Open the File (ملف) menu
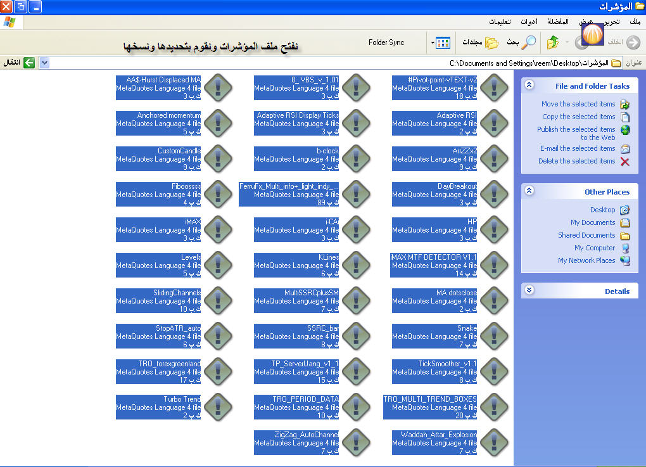 point(634,22)
